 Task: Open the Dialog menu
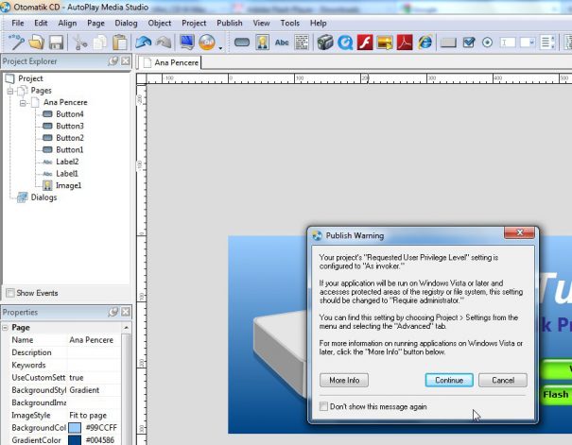[x=127, y=23]
